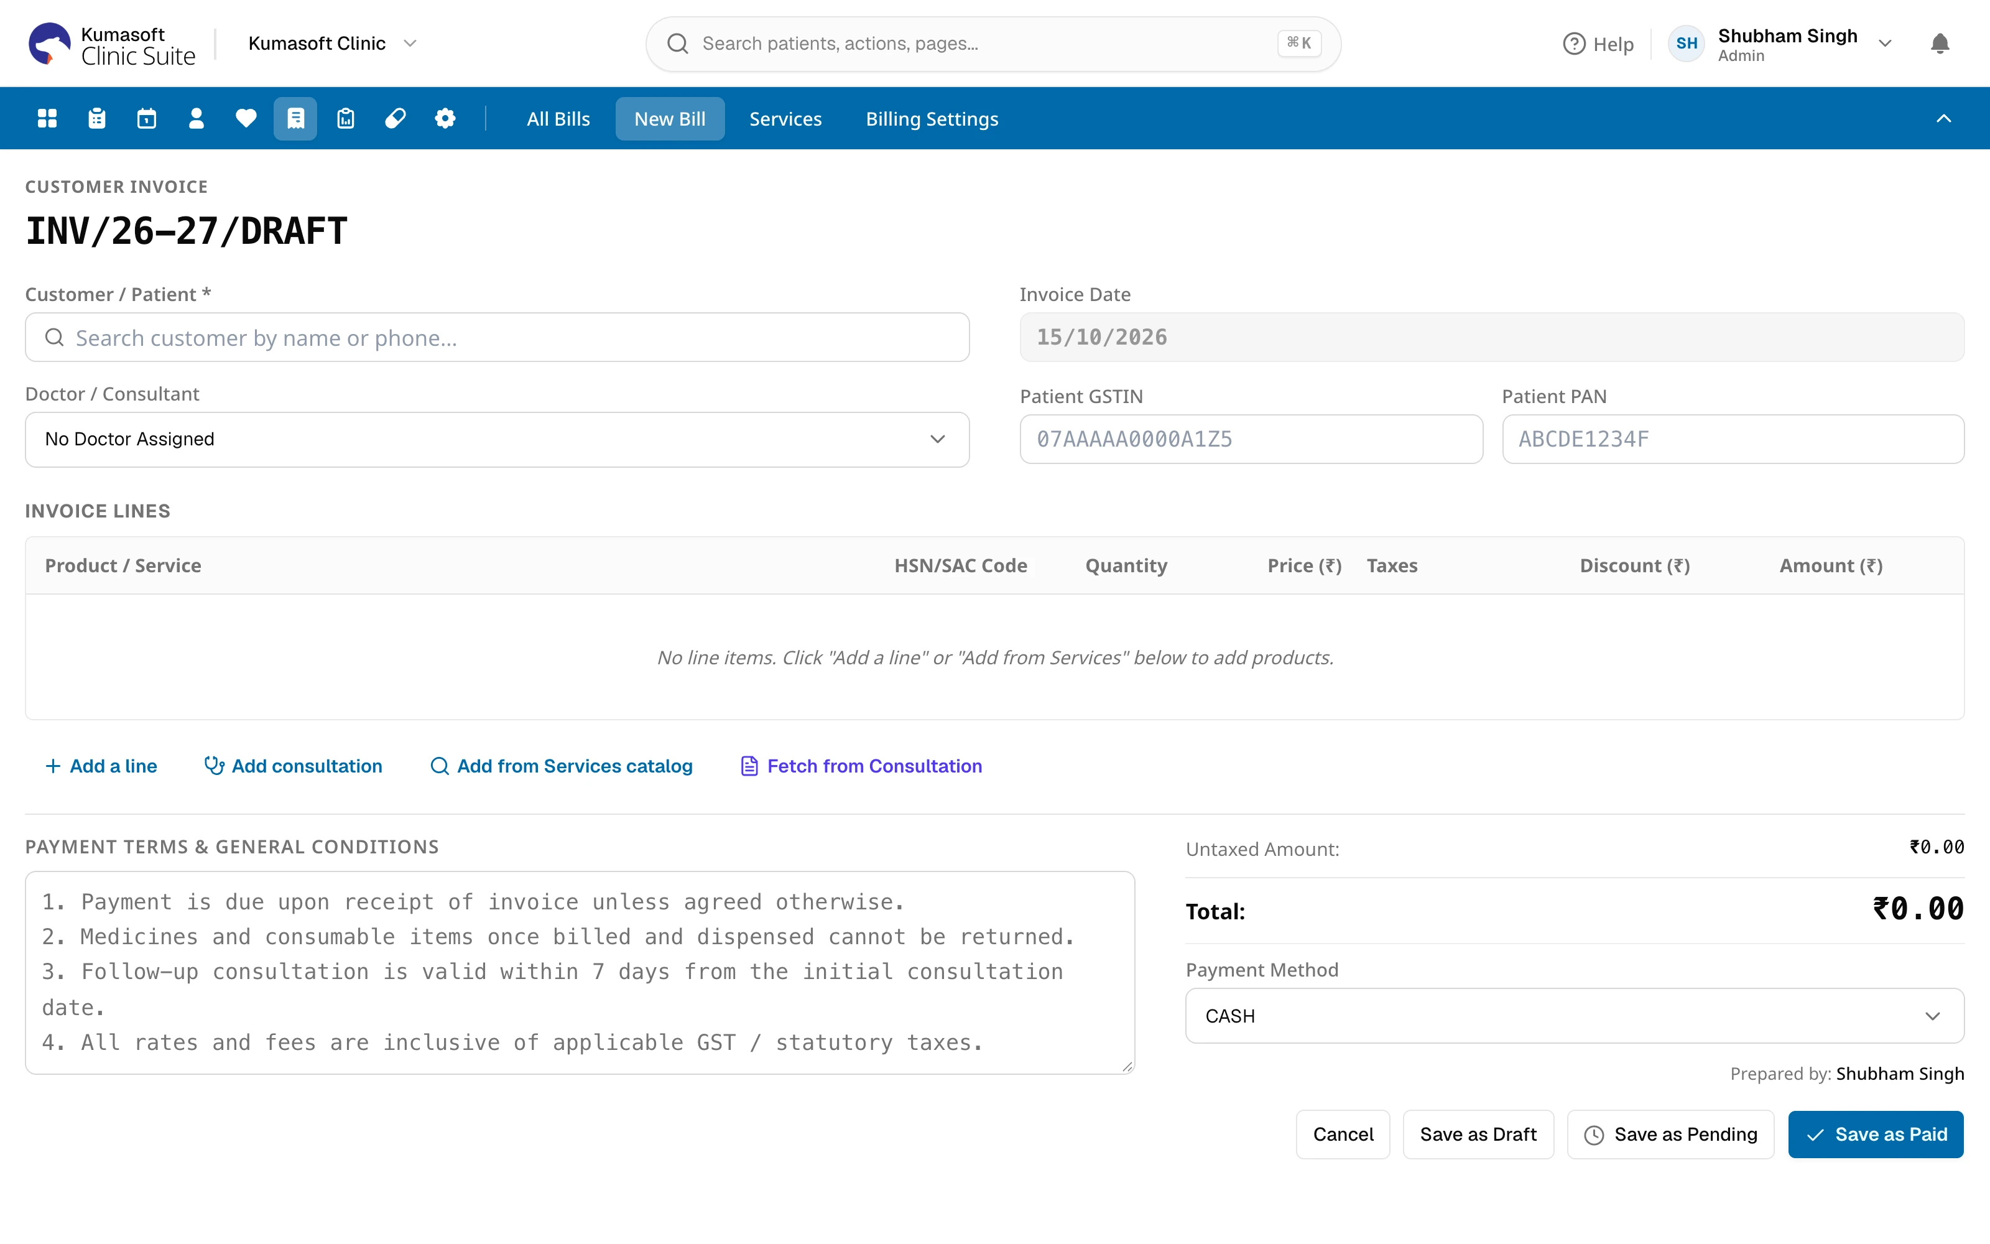This screenshot has width=1990, height=1244.
Task: Open the Billing Settings tab
Action: pyautogui.click(x=932, y=119)
